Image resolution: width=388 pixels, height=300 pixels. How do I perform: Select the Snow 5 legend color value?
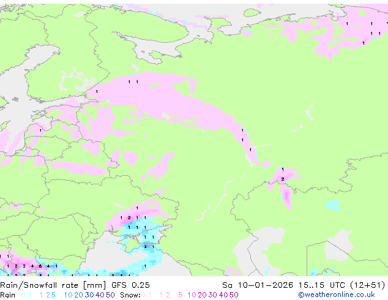[x=181, y=295]
